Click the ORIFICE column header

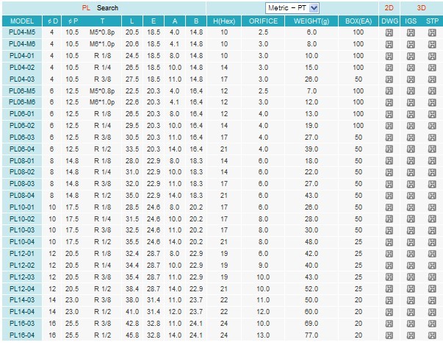263,21
